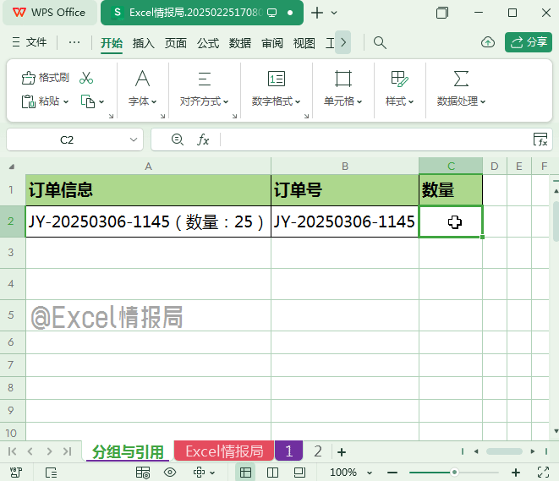Go to last sheet navigation arrow
The height and width of the screenshot is (481, 559).
tap(68, 451)
